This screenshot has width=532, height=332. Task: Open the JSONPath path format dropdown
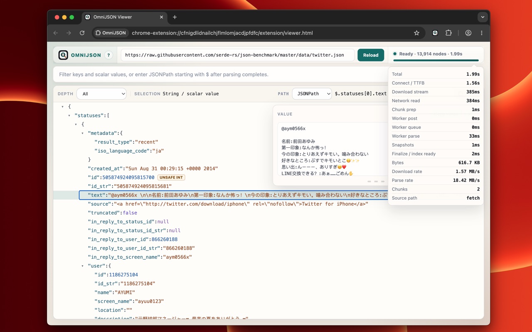pyautogui.click(x=312, y=94)
